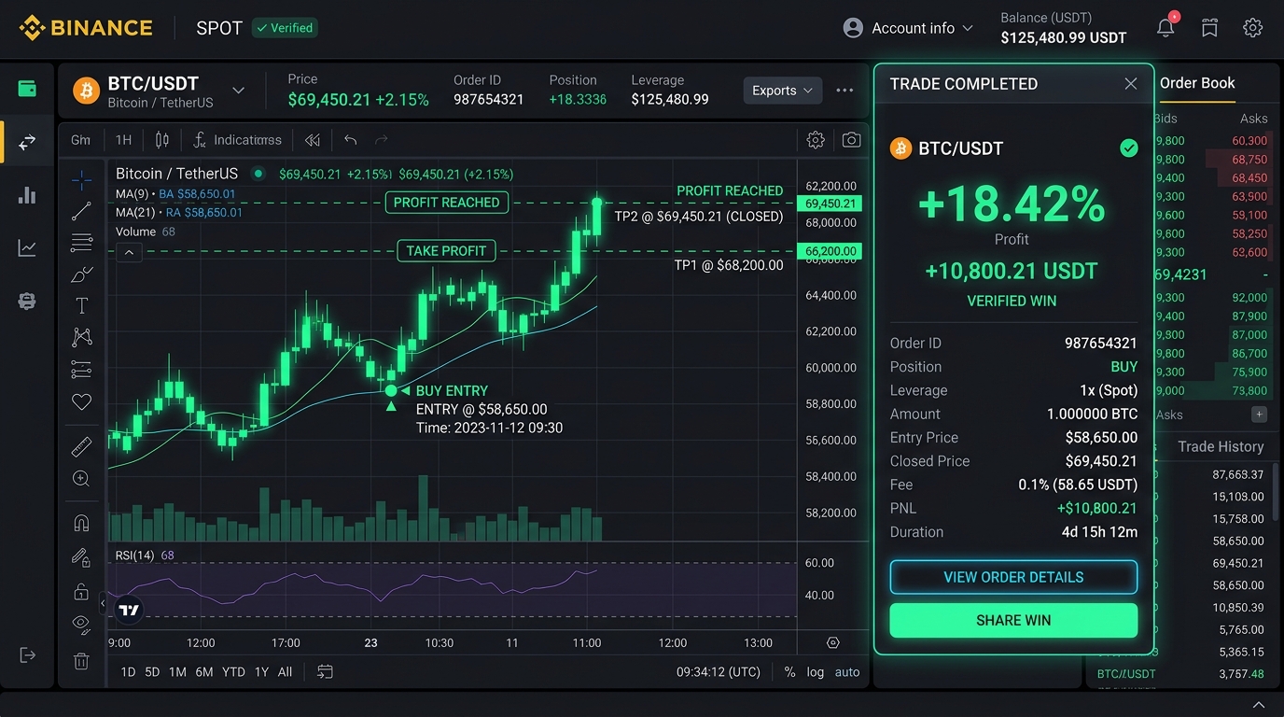Switch to the Order Book tab
Viewport: 1284px width, 717px height.
1197,83
